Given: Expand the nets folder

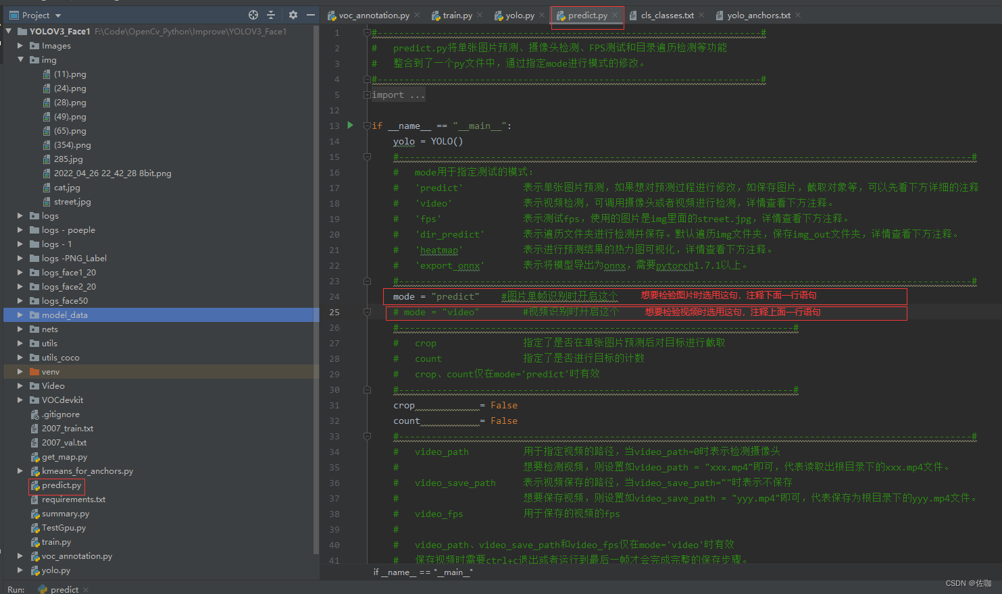Looking at the screenshot, I should pyautogui.click(x=20, y=329).
